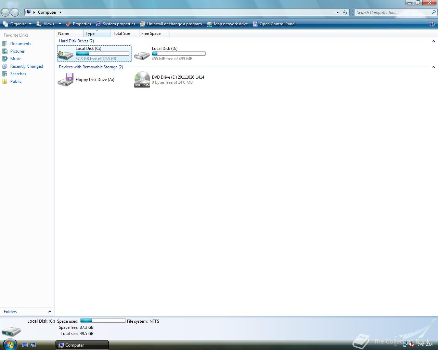Click Open Control Panel
The width and height of the screenshot is (438, 350).
274,24
